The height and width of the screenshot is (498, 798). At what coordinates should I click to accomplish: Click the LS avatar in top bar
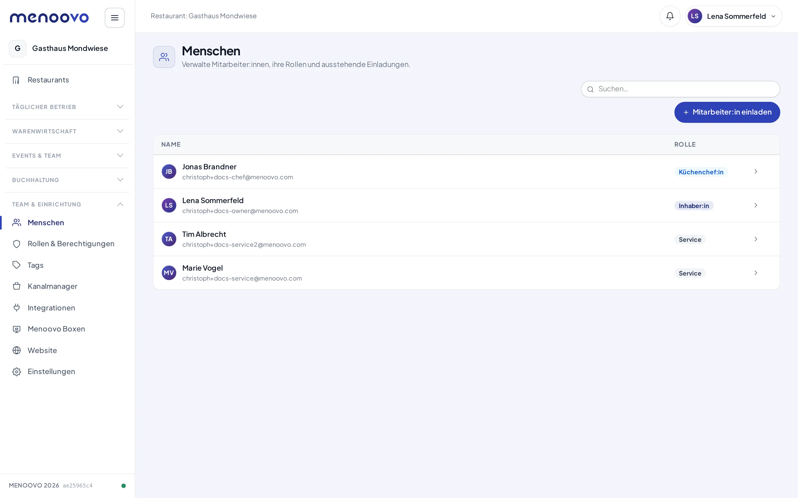(694, 16)
